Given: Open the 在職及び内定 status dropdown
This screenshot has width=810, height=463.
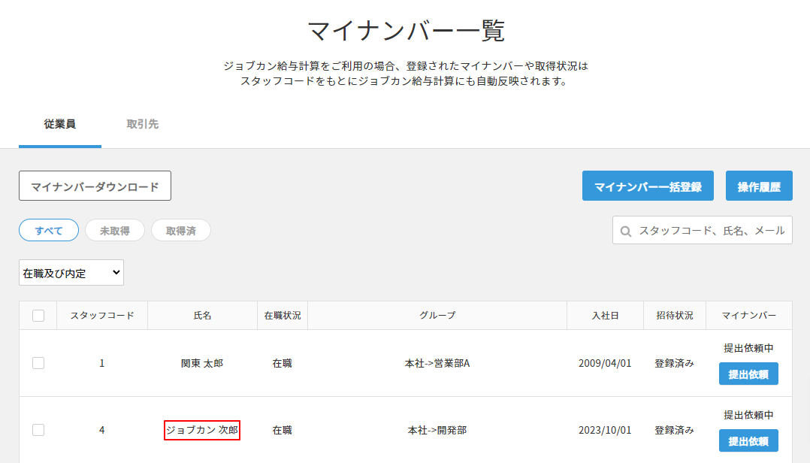Looking at the screenshot, I should tap(71, 273).
